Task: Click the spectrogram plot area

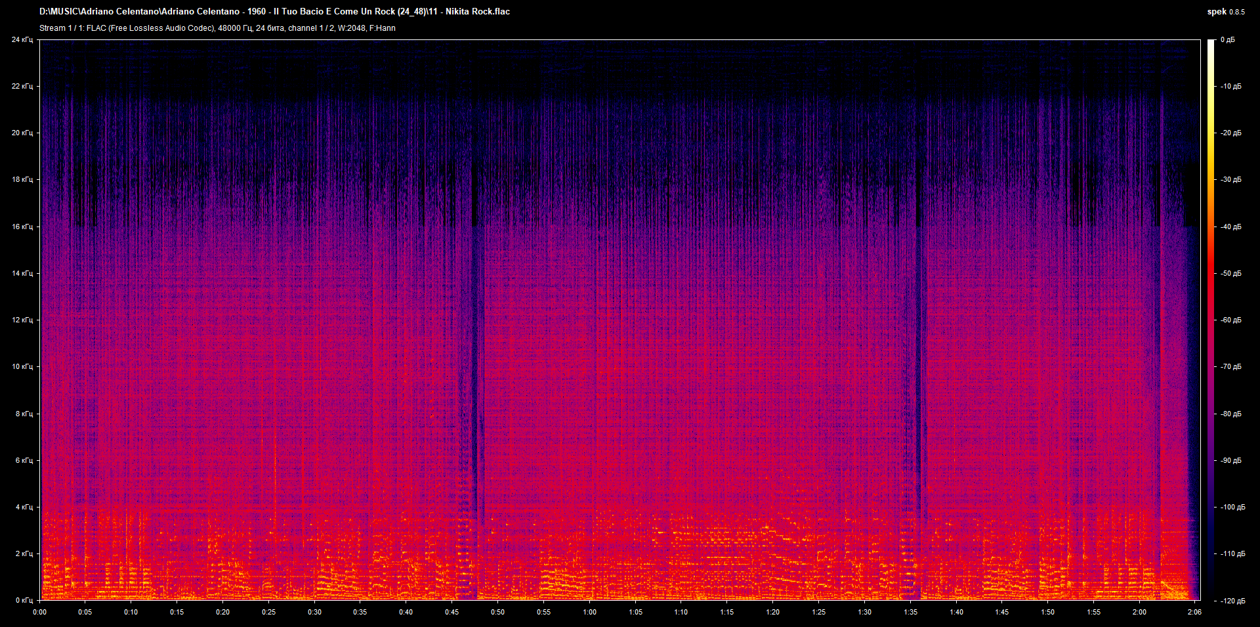Action: point(620,320)
